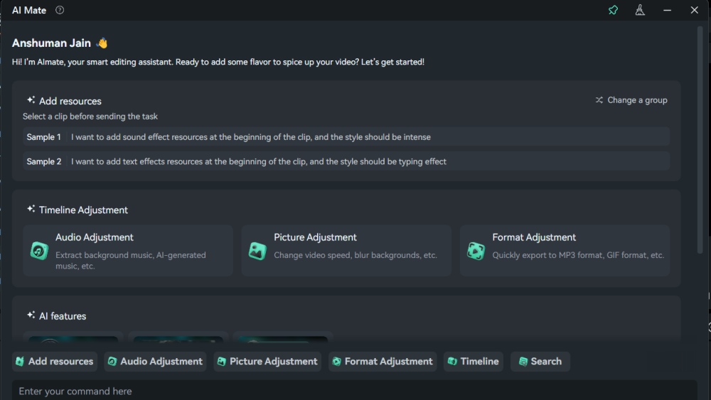The width and height of the screenshot is (711, 400).
Task: Click the Timeline Adjustment section heading
Action: pos(83,210)
